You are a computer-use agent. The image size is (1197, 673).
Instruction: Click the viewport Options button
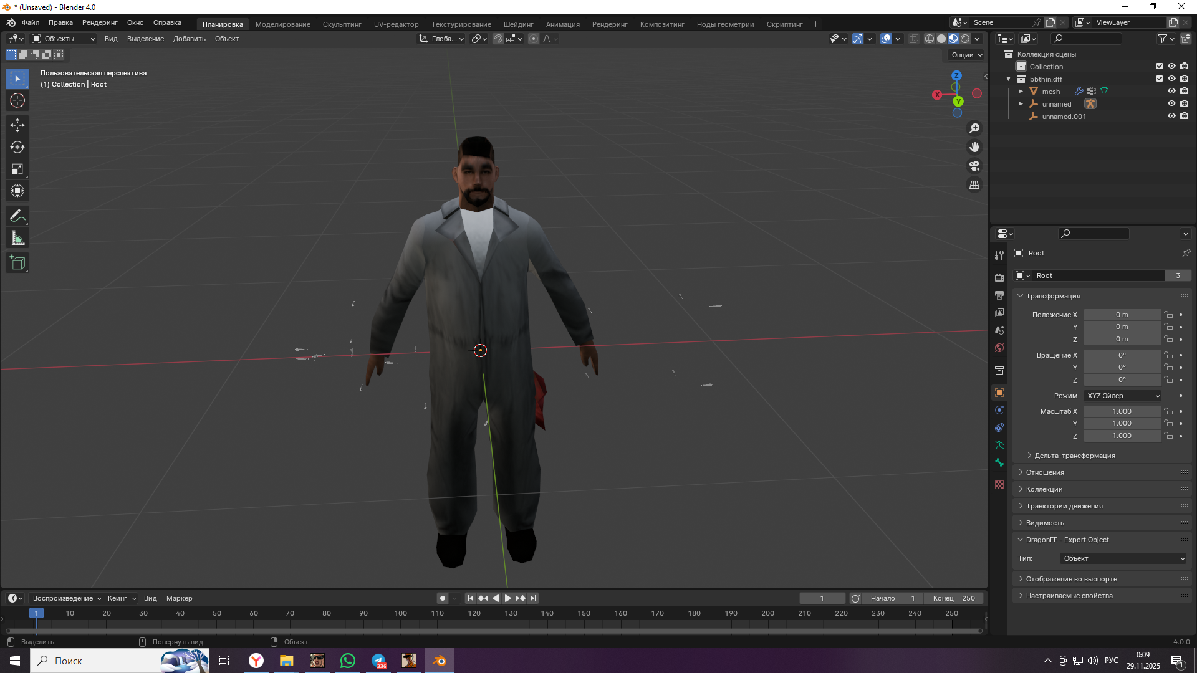click(966, 55)
